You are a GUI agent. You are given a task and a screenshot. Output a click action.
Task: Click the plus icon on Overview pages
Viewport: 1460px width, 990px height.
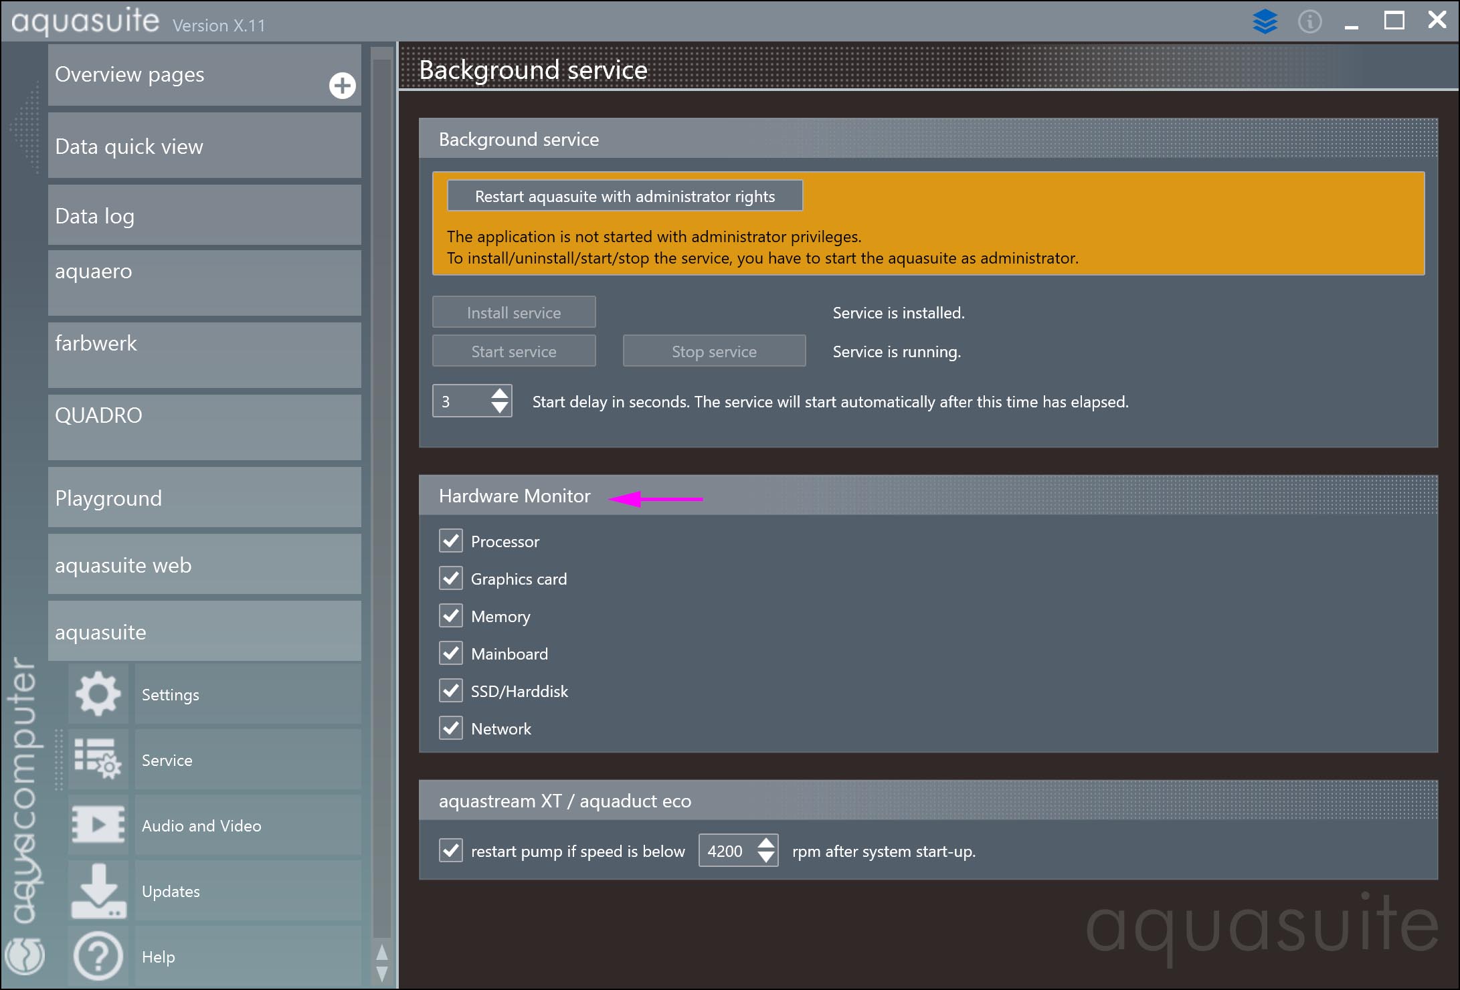[342, 86]
